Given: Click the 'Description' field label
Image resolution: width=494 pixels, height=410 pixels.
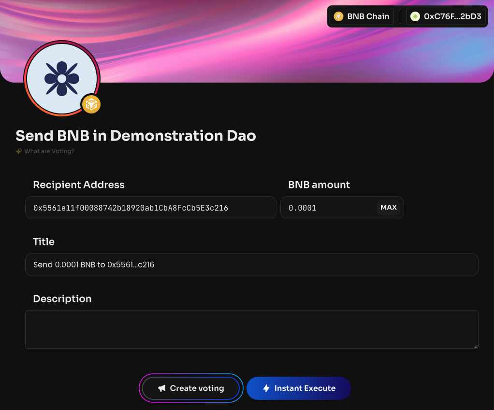Looking at the screenshot, I should click(62, 298).
